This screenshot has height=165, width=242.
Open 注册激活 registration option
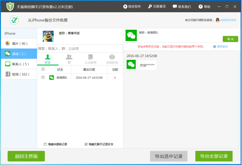coord(157,7)
